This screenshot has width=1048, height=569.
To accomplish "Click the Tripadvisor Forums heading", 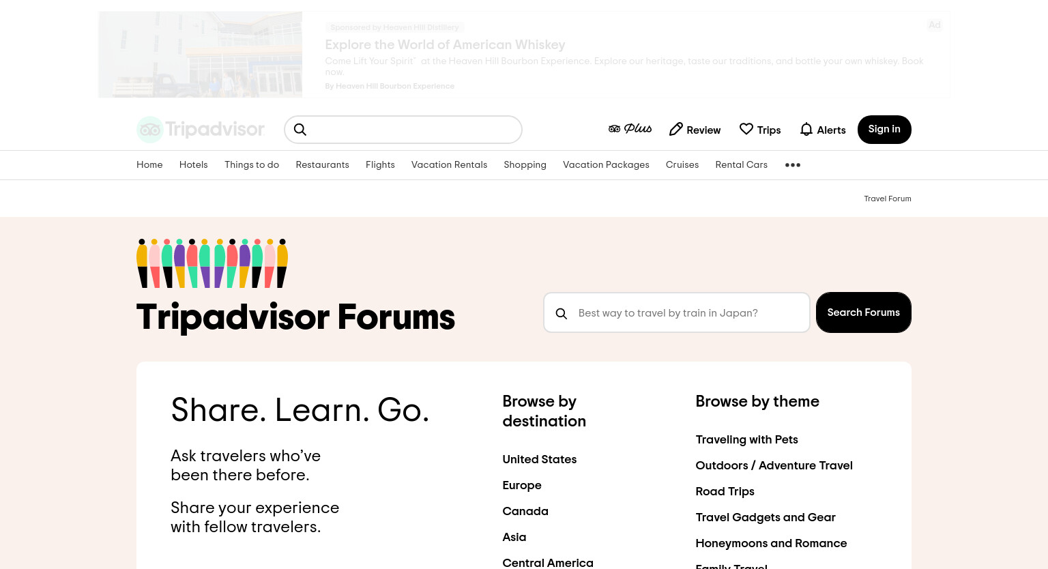I will click(x=295, y=318).
